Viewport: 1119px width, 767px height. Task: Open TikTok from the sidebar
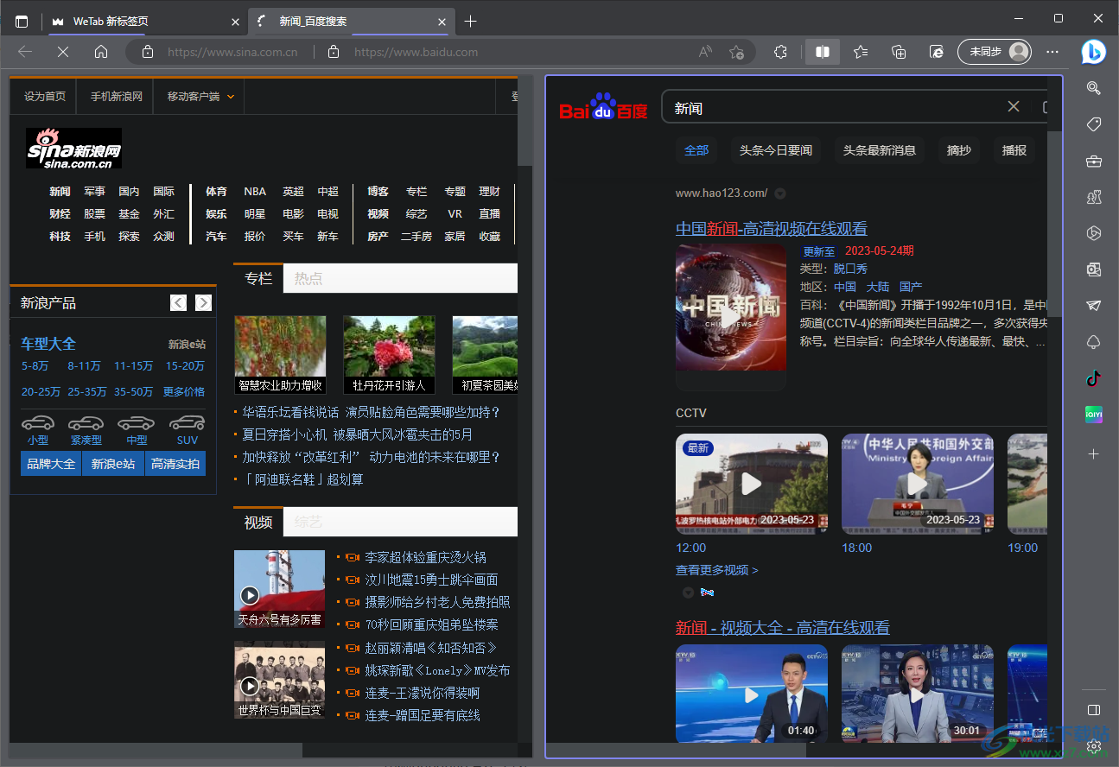coord(1093,378)
